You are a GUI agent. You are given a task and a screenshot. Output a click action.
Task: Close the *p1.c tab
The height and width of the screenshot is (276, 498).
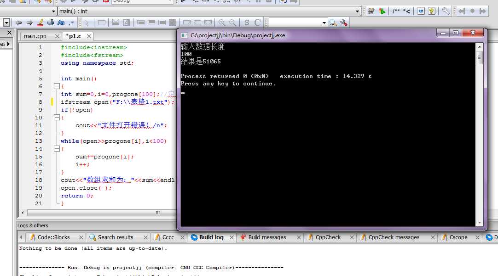click(89, 36)
